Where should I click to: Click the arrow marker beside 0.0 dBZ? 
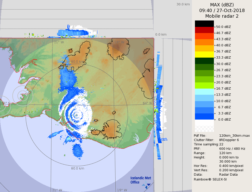pyautogui.click(x=215, y=120)
